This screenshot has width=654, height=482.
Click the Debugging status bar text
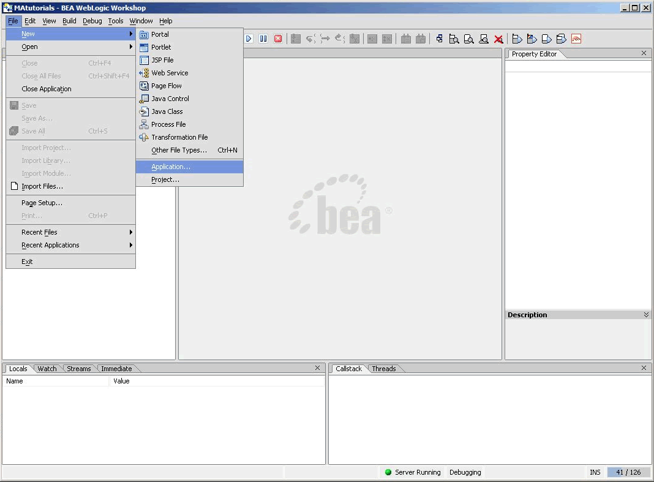coord(465,472)
